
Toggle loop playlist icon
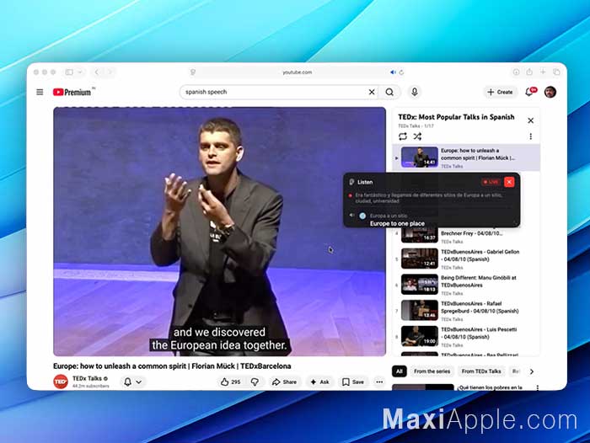click(x=403, y=136)
